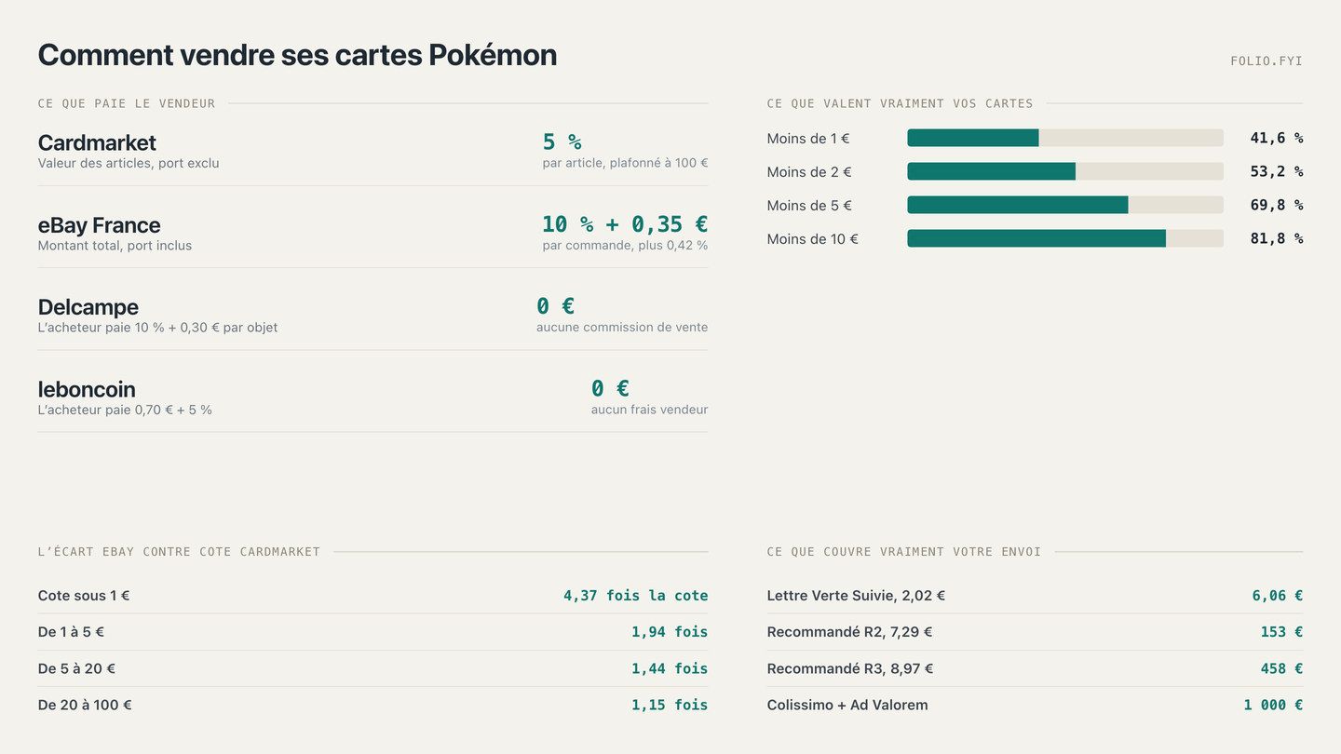Click the '1,44 fois' value
The width and height of the screenshot is (1341, 754).
pyautogui.click(x=670, y=668)
